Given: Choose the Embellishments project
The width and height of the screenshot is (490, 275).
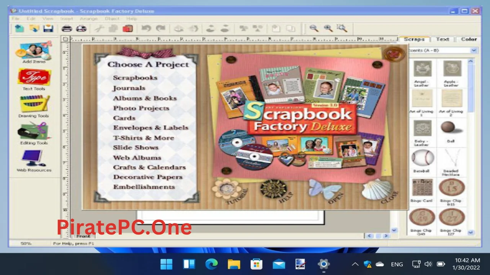Looking at the screenshot, I should (x=144, y=187).
